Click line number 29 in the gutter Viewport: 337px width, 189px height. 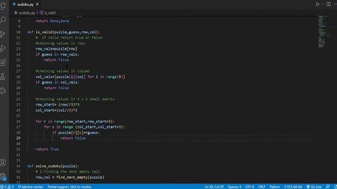pyautogui.click(x=18, y=138)
